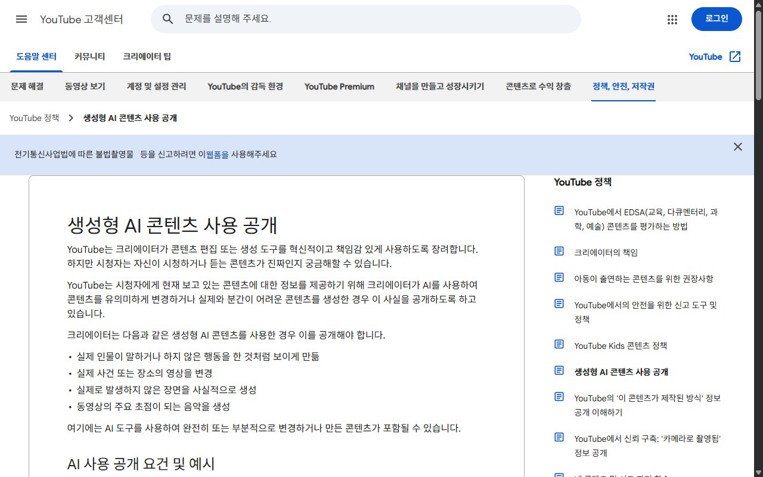
Task: Open the YouTube의 감독 환경 category
Action: point(246,86)
